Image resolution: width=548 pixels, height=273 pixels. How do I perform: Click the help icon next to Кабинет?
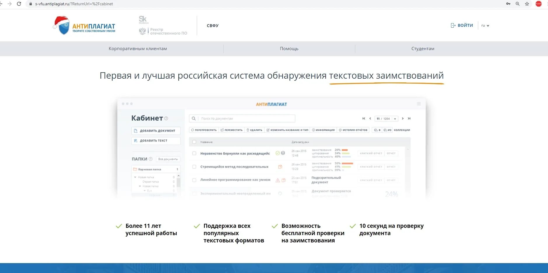(166, 118)
